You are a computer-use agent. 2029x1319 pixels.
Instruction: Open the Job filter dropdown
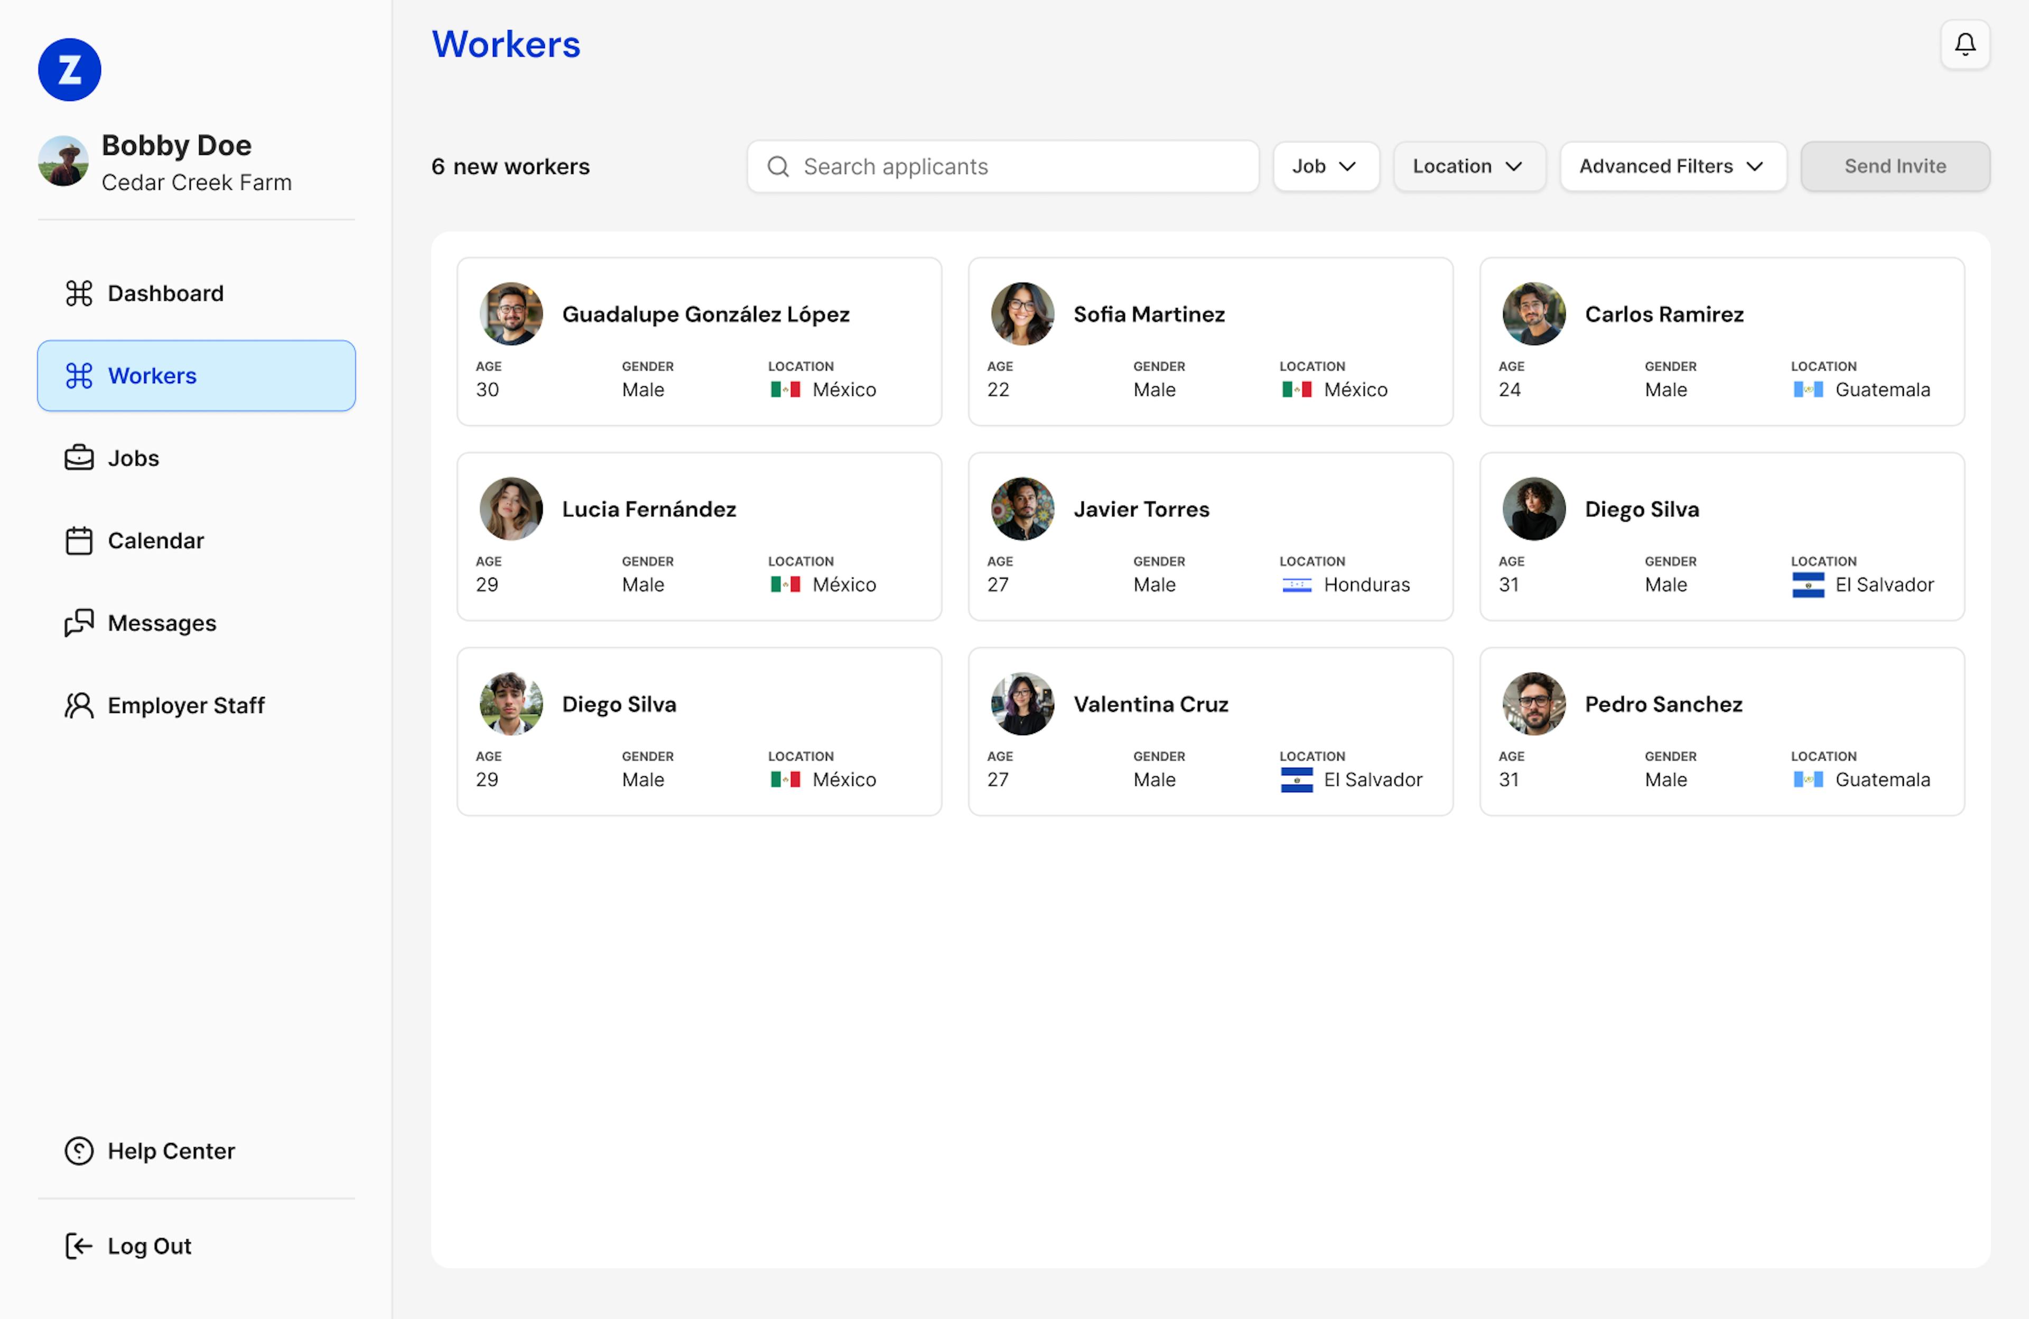(1325, 166)
